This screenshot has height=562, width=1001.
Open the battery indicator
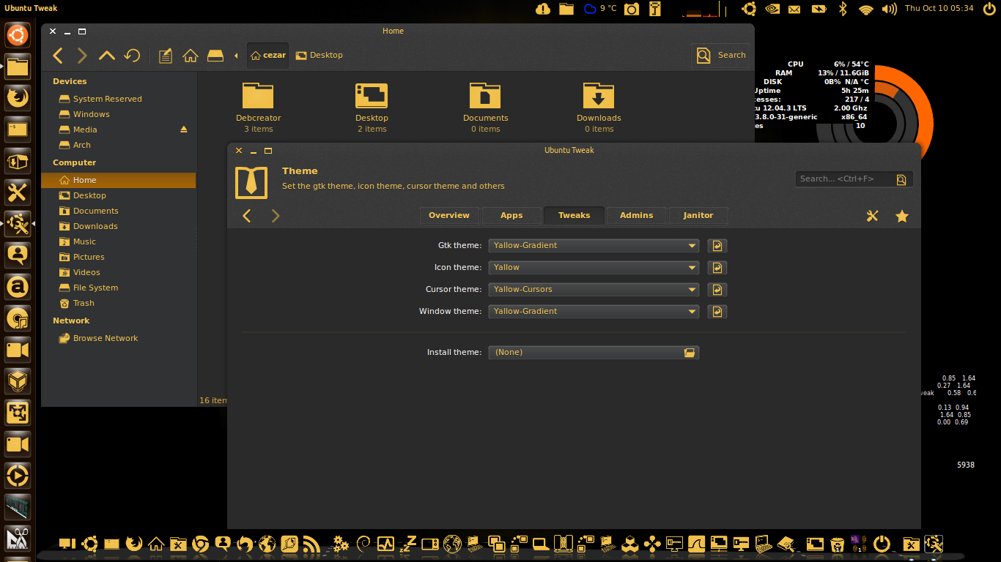click(x=819, y=9)
